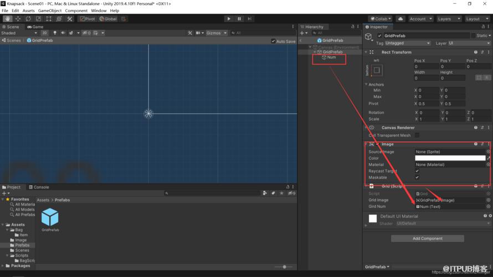Open Unity cloud services
The height and width of the screenshot is (277, 493).
pyautogui.click(x=400, y=19)
